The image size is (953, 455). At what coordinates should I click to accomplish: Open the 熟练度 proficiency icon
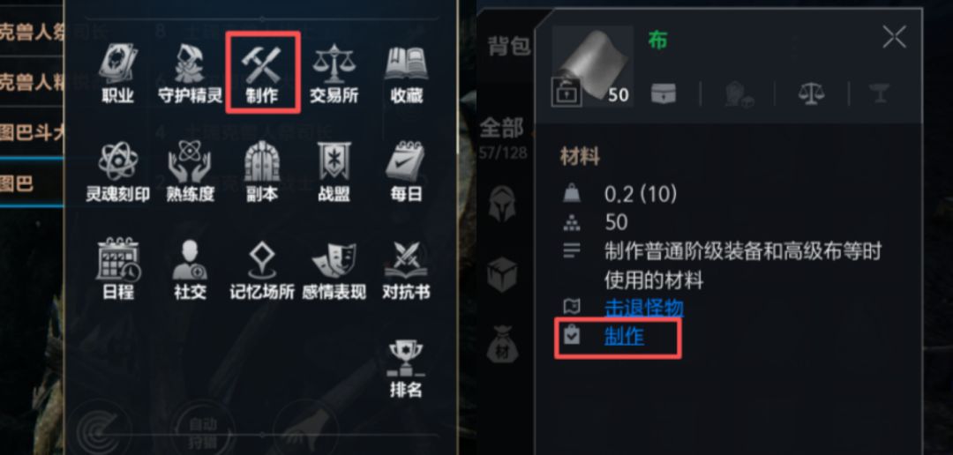tap(191, 171)
